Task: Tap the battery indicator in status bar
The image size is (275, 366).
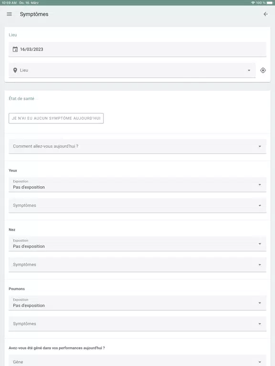Action: click(270, 2)
